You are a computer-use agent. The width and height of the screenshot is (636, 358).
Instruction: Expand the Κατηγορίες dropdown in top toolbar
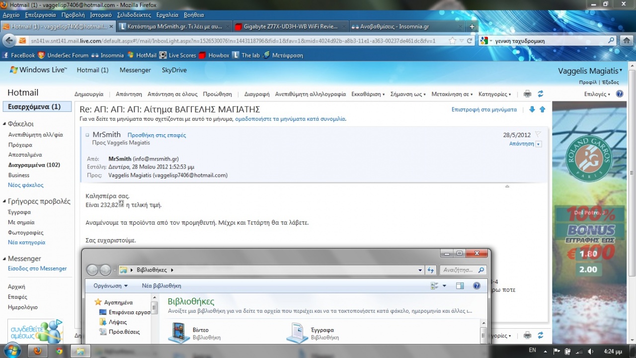[495, 94]
